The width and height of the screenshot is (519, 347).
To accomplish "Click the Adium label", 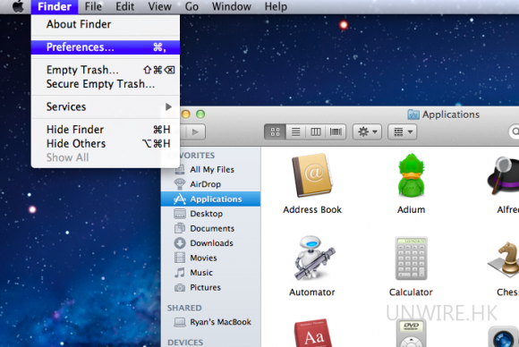I will coord(411,210).
